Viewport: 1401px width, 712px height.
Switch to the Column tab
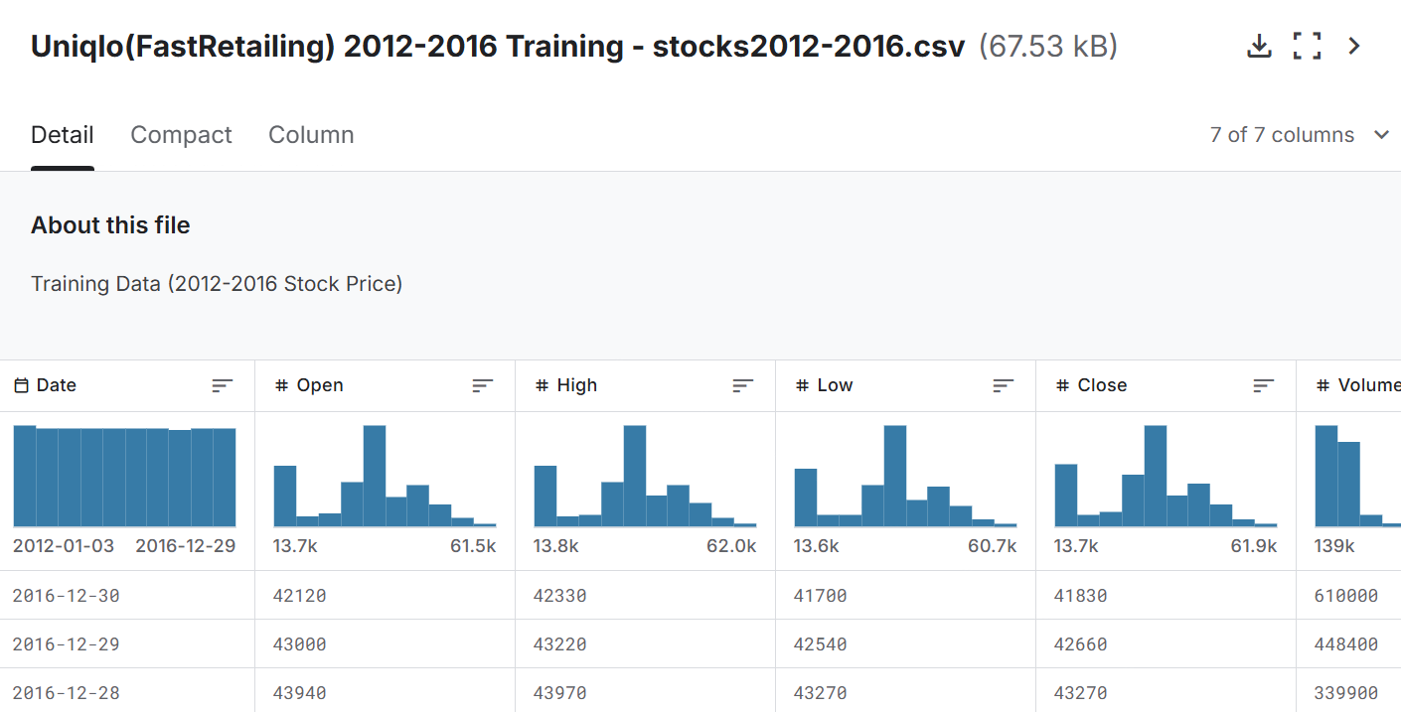(x=311, y=135)
